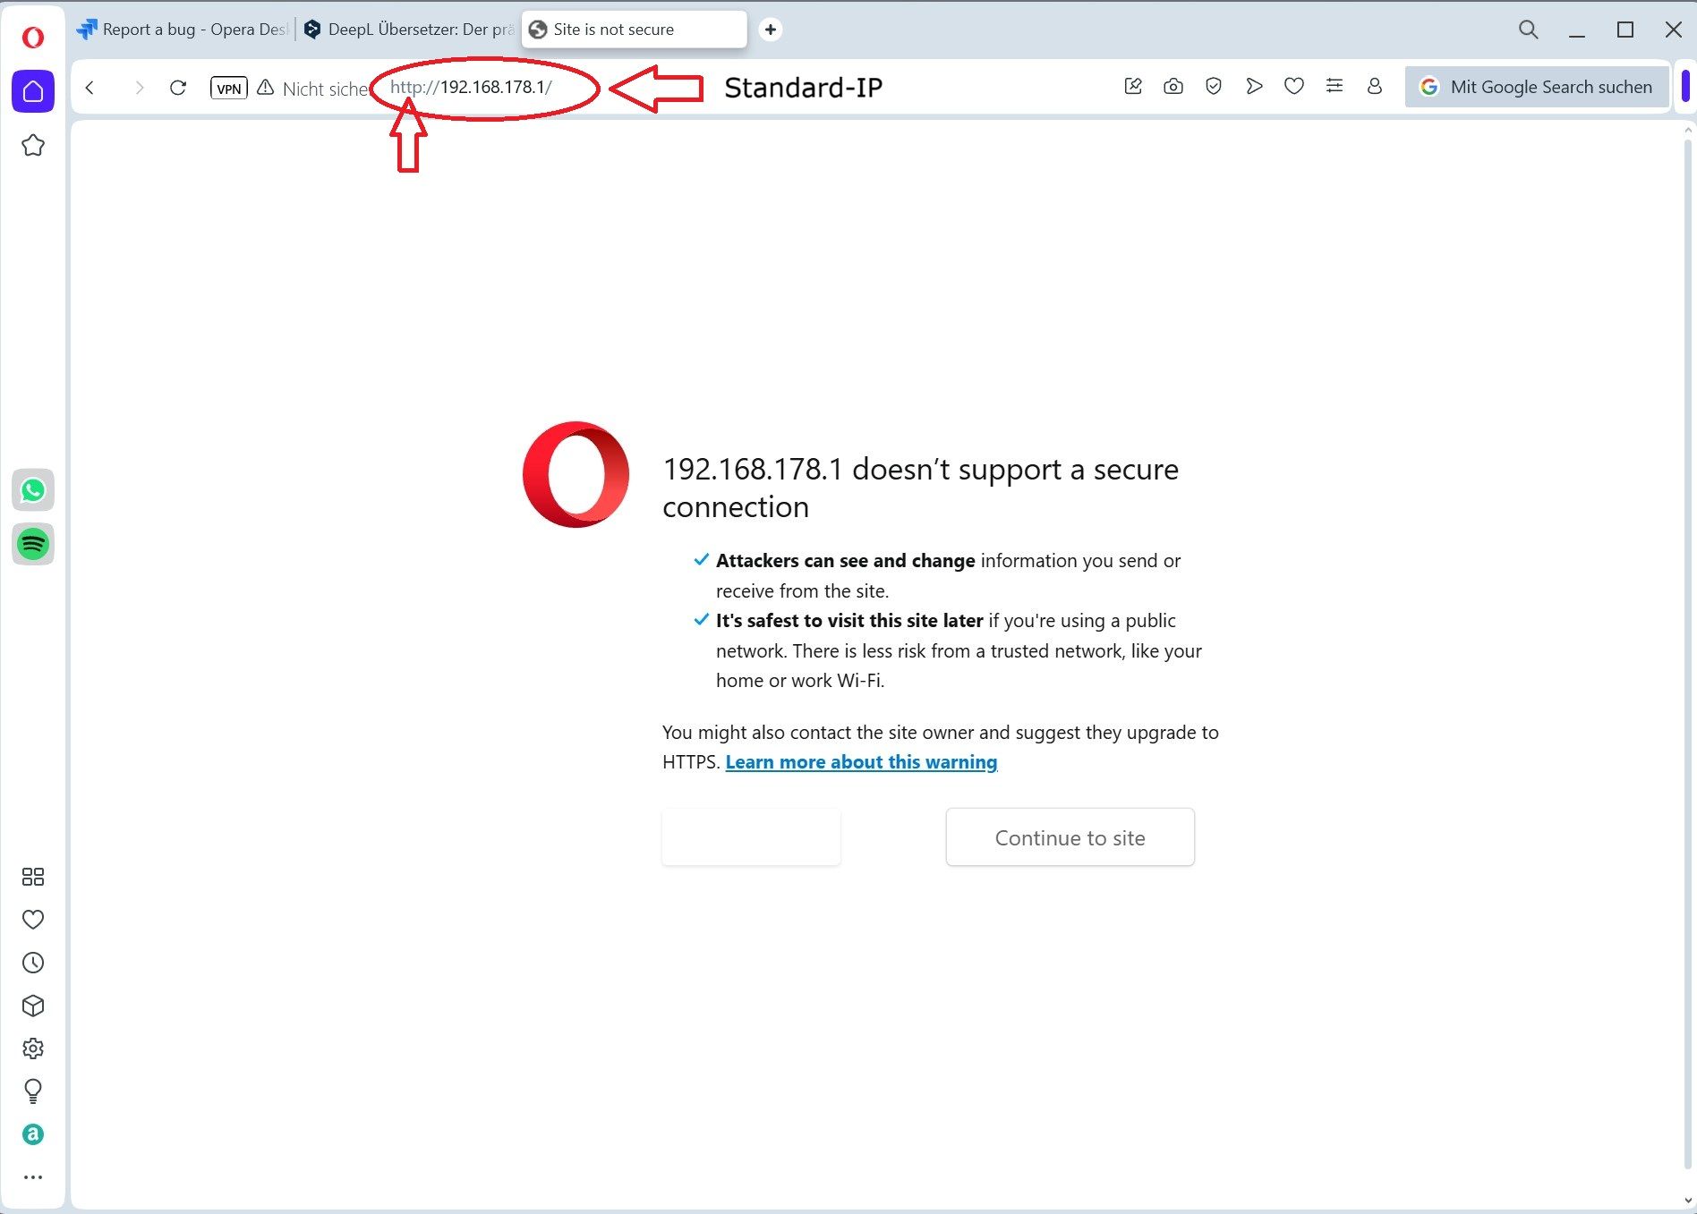Open the Aria AI icon in sidebar

[33, 1134]
